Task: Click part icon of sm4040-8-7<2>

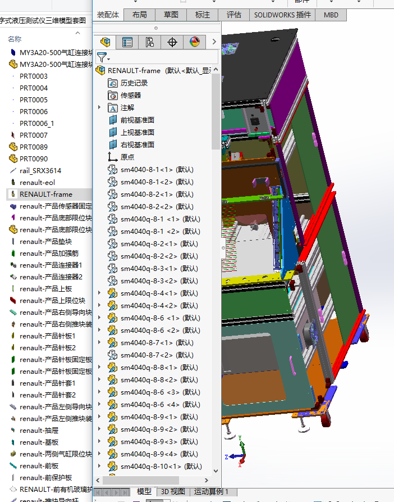Action: [112, 355]
